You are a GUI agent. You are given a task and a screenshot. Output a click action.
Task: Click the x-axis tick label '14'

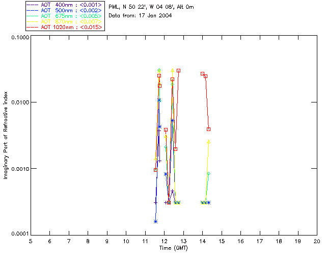click(203, 241)
